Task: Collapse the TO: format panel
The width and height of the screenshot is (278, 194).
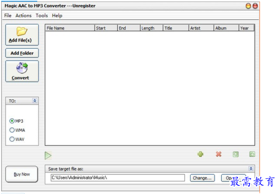Action: point(35,101)
